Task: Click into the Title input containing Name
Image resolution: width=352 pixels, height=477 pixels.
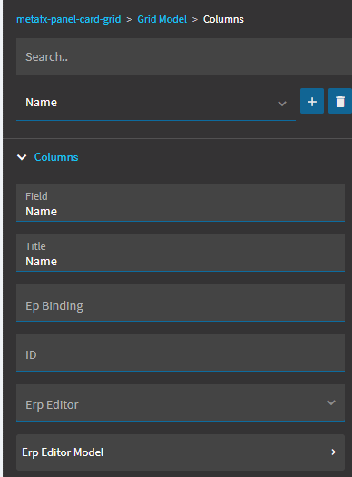Action: tap(181, 253)
